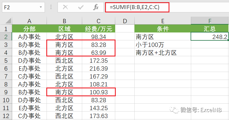Select cell with value 98.34
Viewport: 229px width, 120px height.
99,36
